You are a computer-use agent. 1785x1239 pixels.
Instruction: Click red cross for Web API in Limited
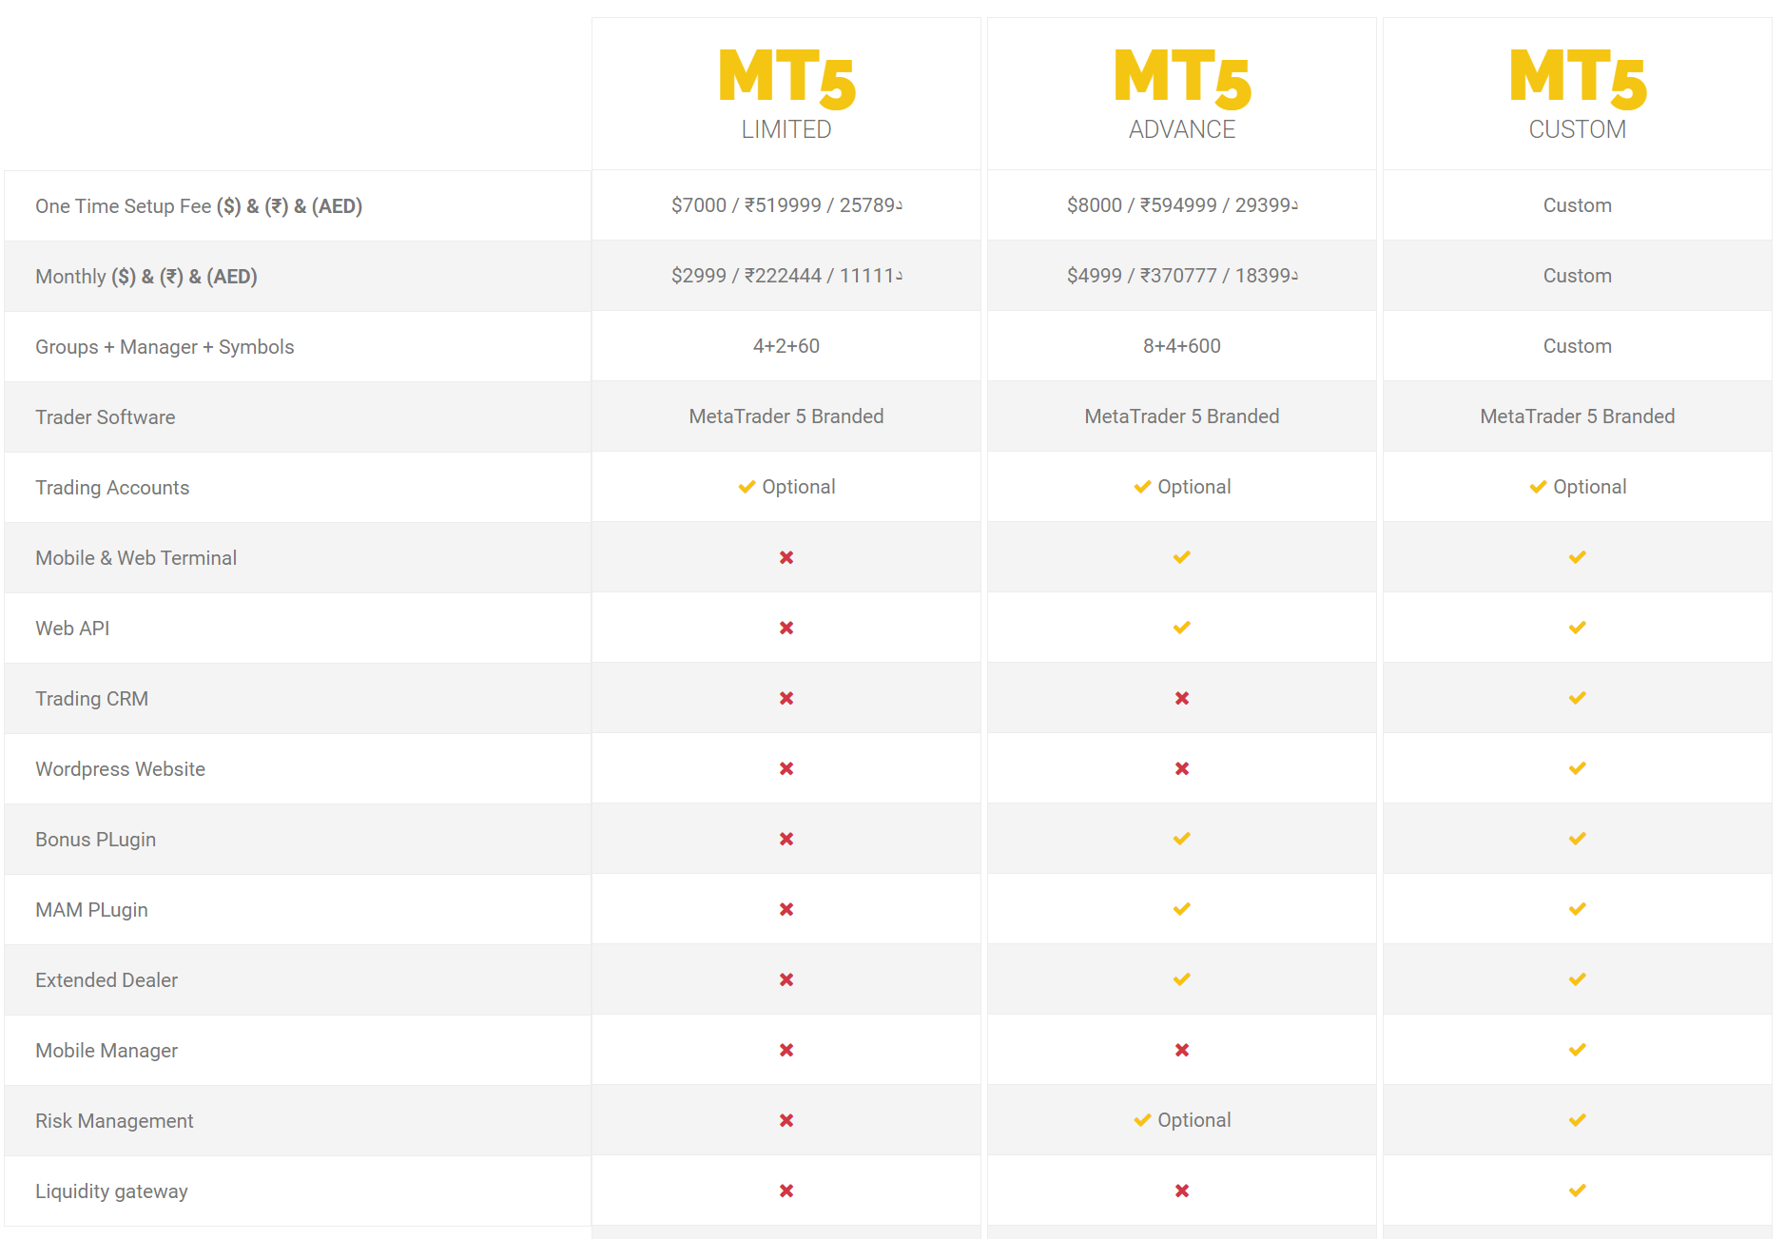pyautogui.click(x=786, y=628)
